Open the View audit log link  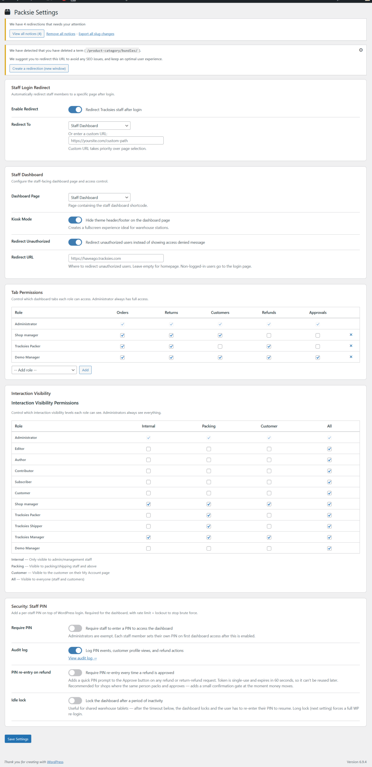click(82, 658)
